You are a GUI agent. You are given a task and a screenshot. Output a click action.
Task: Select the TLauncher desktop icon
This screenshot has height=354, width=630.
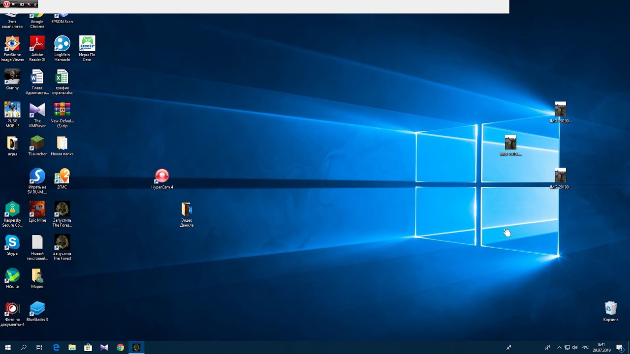(x=37, y=146)
